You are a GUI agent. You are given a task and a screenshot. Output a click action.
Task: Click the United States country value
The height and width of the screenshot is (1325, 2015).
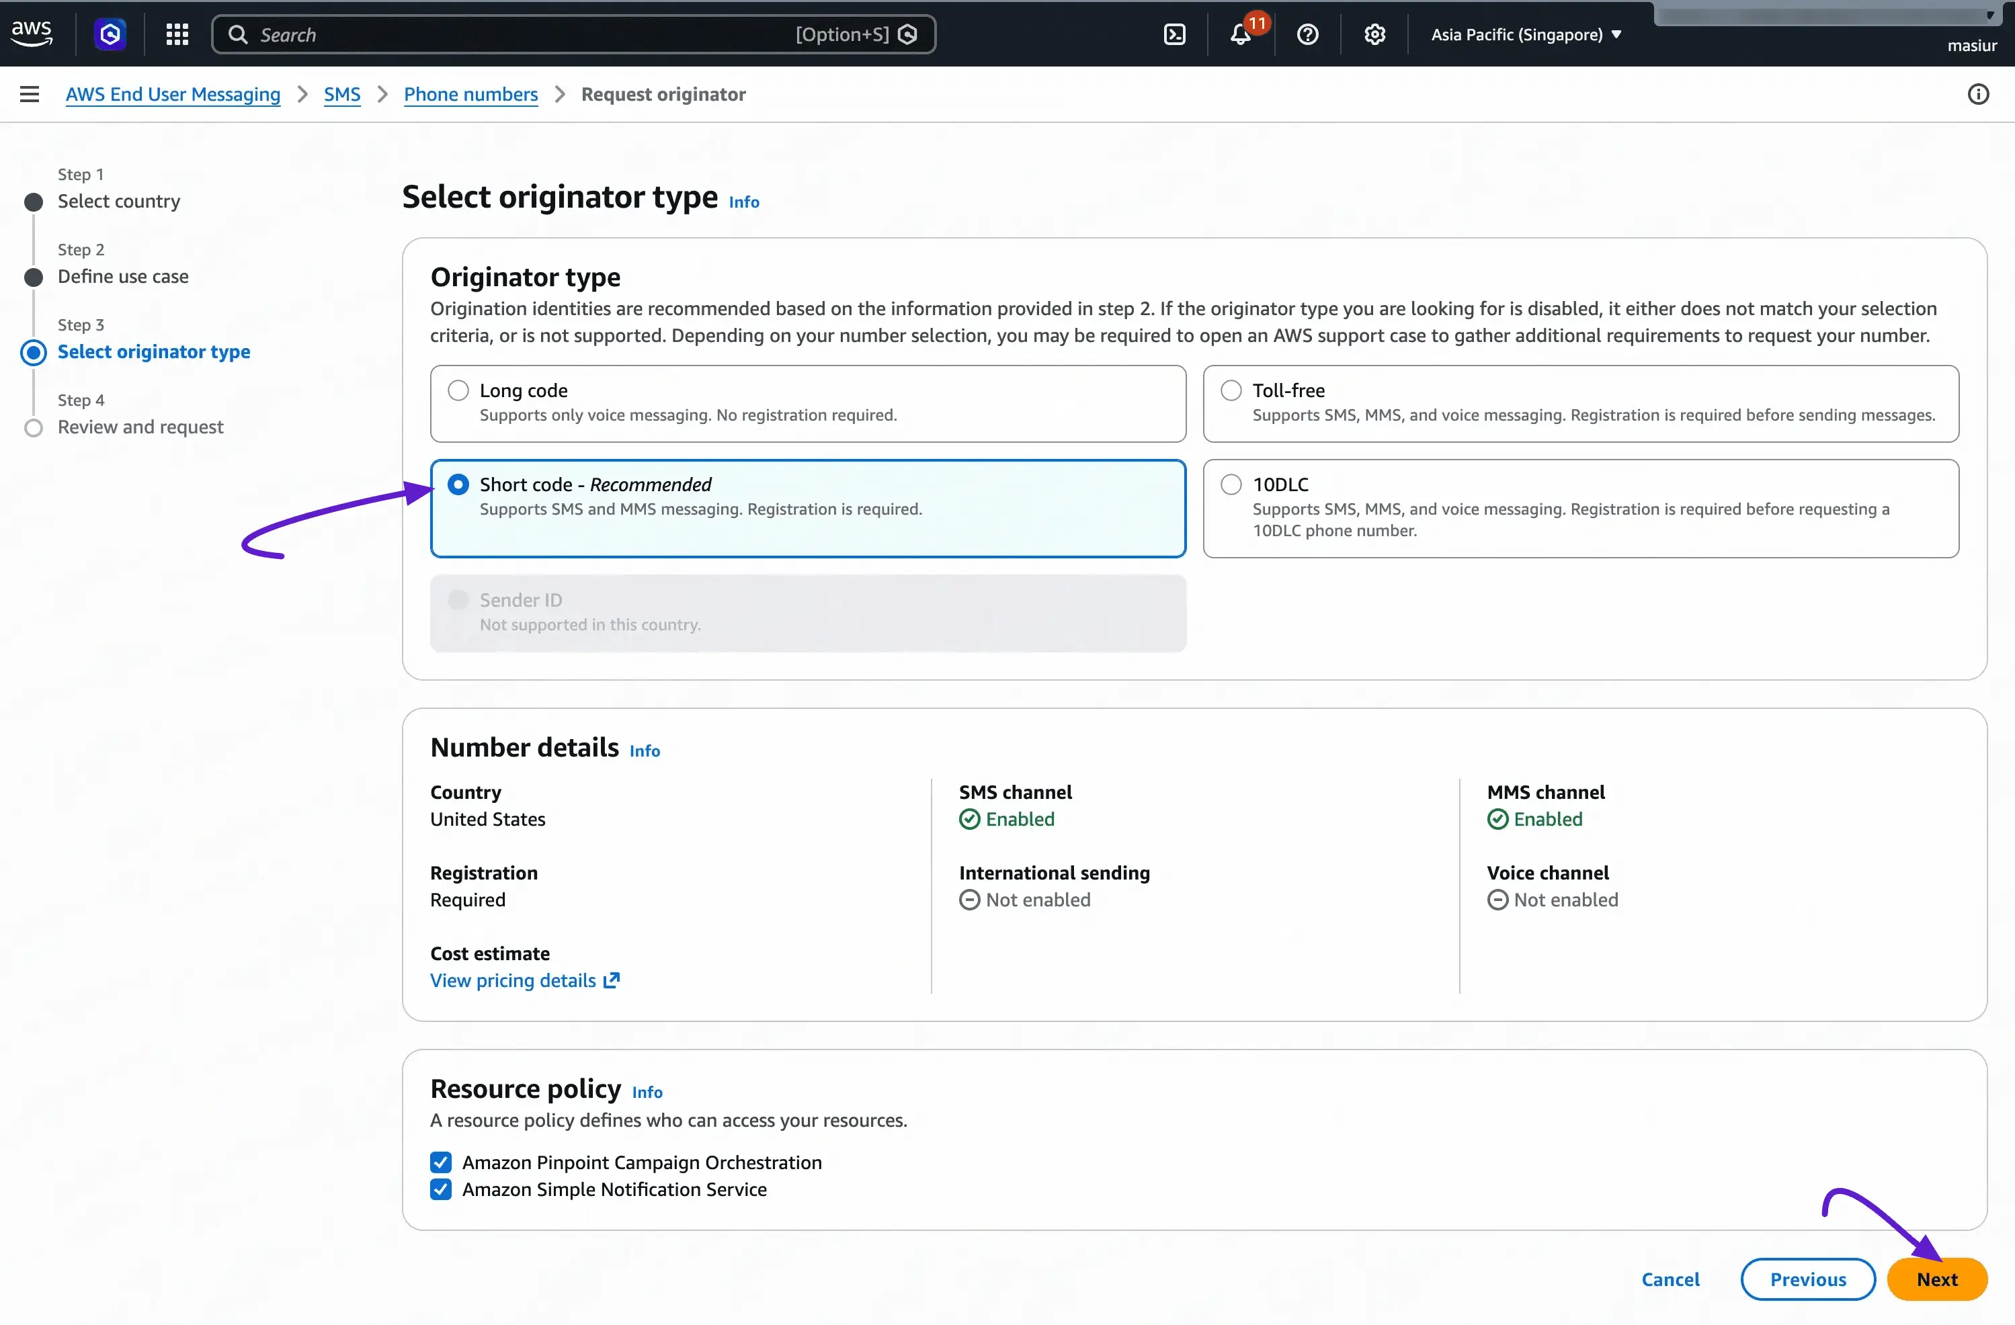pos(488,818)
